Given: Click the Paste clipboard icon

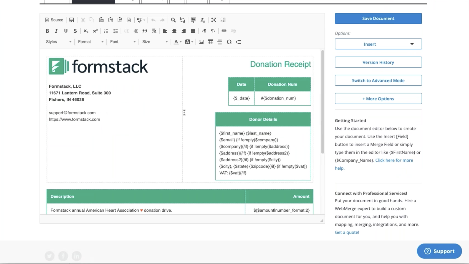Looking at the screenshot, I should [x=101, y=20].
